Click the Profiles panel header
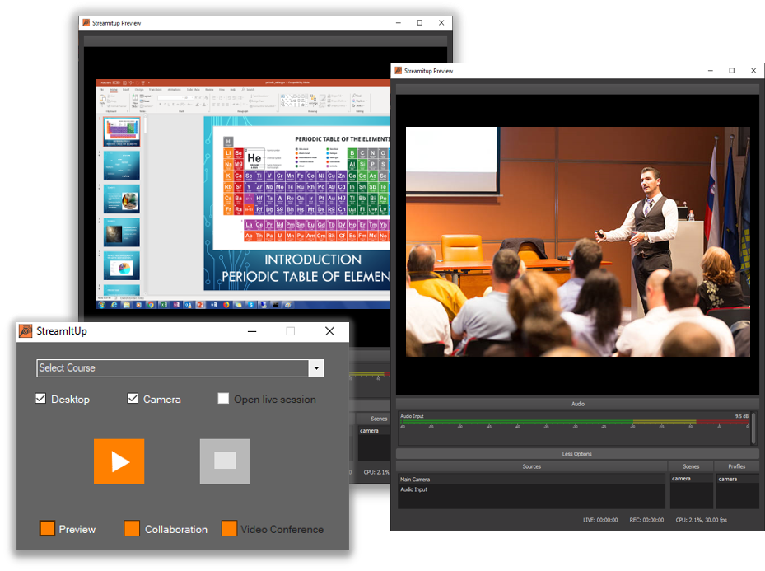765x571 pixels. pos(737,466)
